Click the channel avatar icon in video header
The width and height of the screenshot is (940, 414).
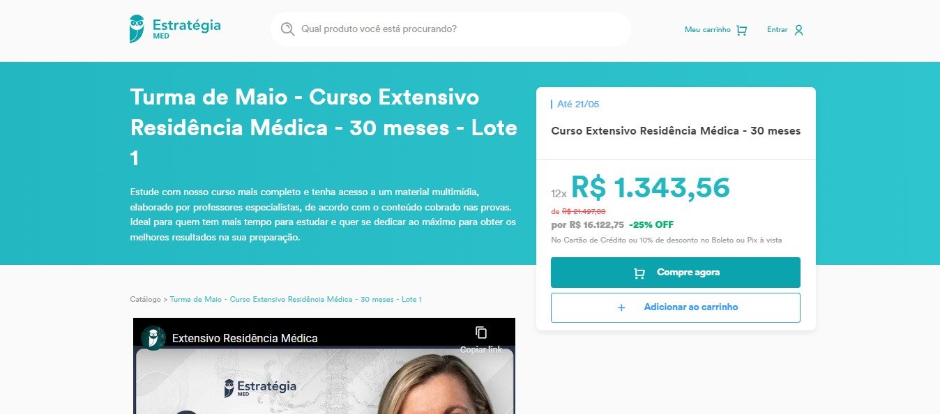pyautogui.click(x=153, y=338)
